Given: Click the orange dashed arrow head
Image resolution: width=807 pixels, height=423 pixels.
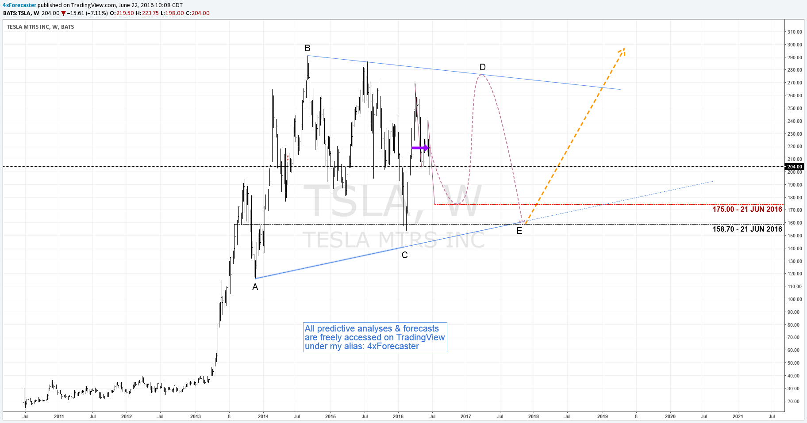Looking at the screenshot, I should (x=621, y=52).
